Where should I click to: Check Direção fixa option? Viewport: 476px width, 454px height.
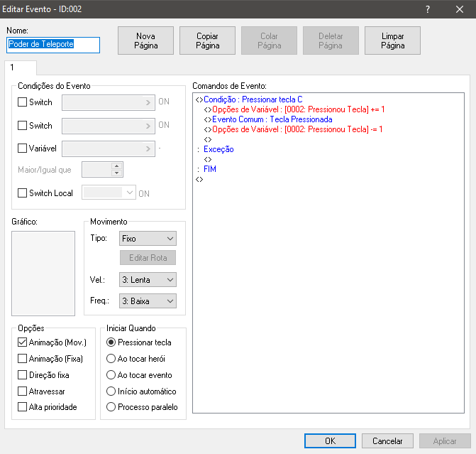pos(22,375)
